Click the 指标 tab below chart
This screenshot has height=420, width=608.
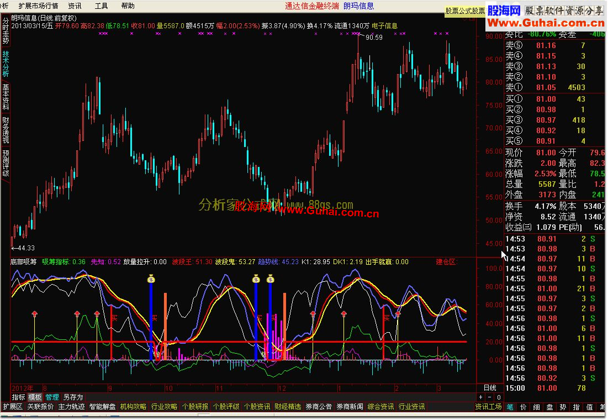tap(18, 397)
